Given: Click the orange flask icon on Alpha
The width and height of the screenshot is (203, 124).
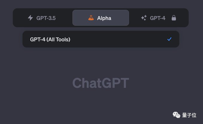Looking at the screenshot, I should (91, 18).
